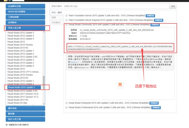Click the Go! search button
The image size is (189, 128).
coord(173,6)
